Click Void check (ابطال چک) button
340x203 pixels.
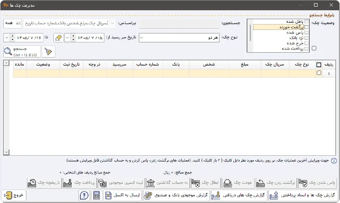pos(206,183)
